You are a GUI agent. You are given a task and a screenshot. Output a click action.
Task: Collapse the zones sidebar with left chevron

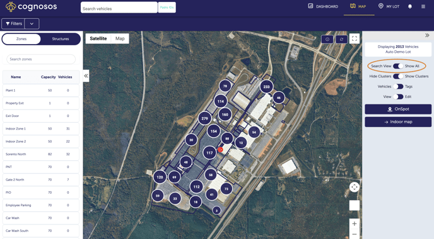pyautogui.click(x=86, y=75)
